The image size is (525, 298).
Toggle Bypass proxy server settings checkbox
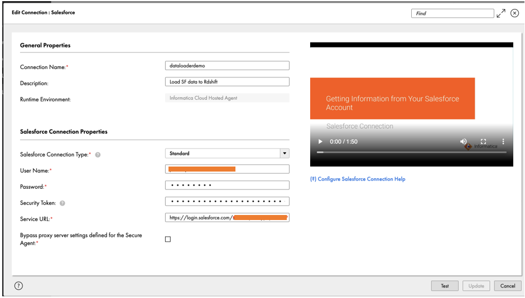168,239
